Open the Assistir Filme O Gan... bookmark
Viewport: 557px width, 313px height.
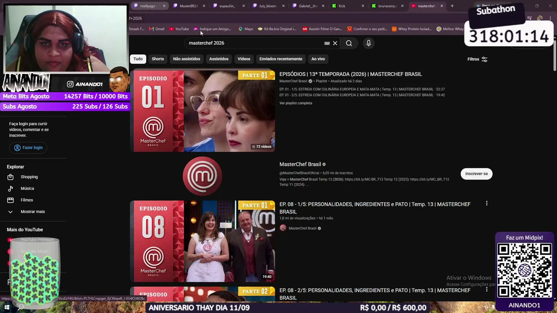click(x=322, y=29)
